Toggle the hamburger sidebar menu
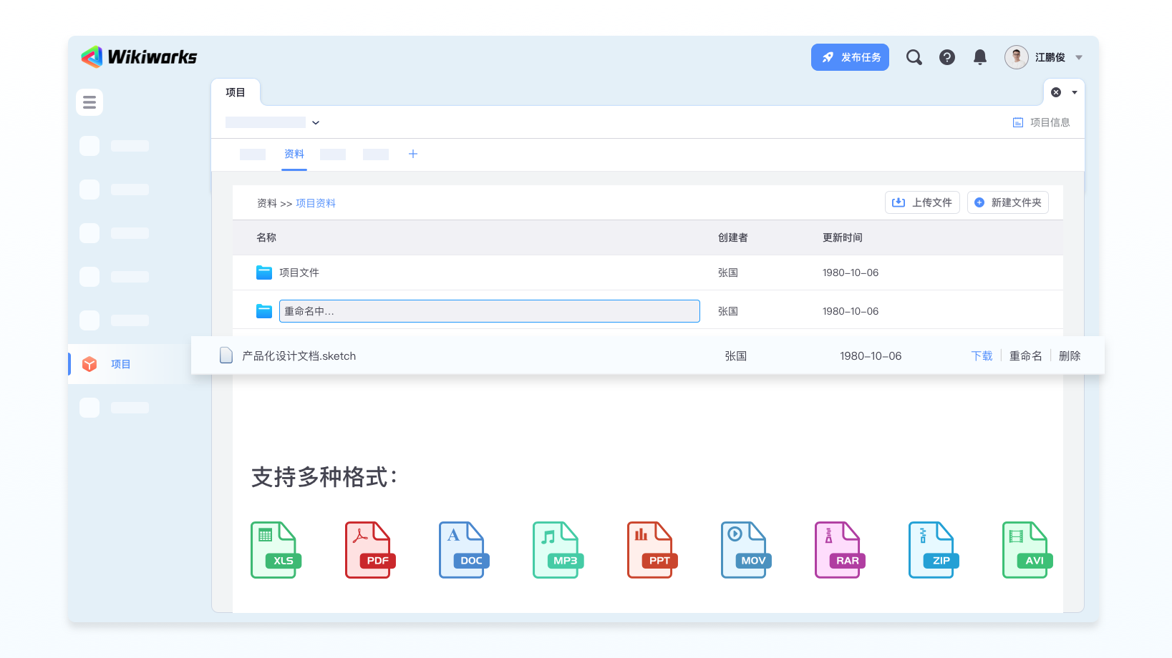 point(89,102)
